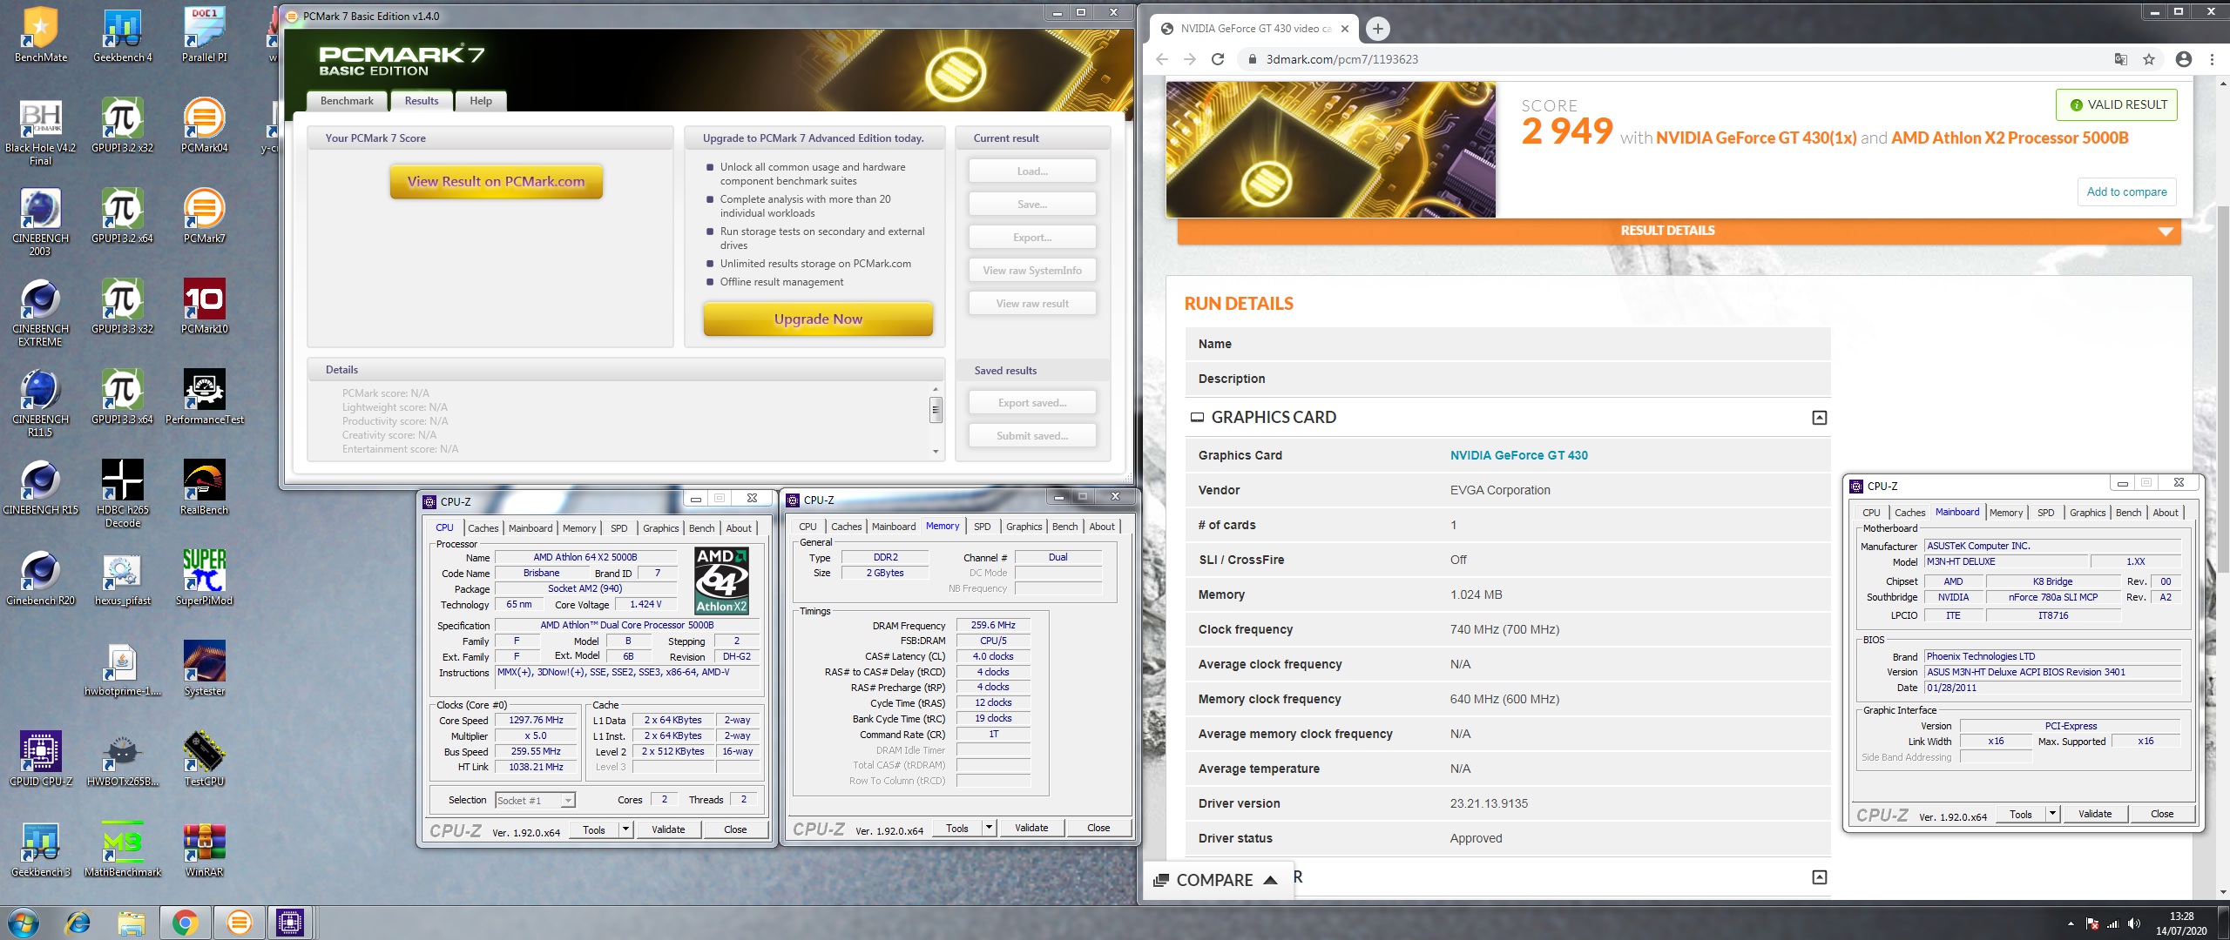
Task: Open the GPUPI 3.2 x32 desktop shortcut
Action: pyautogui.click(x=123, y=125)
